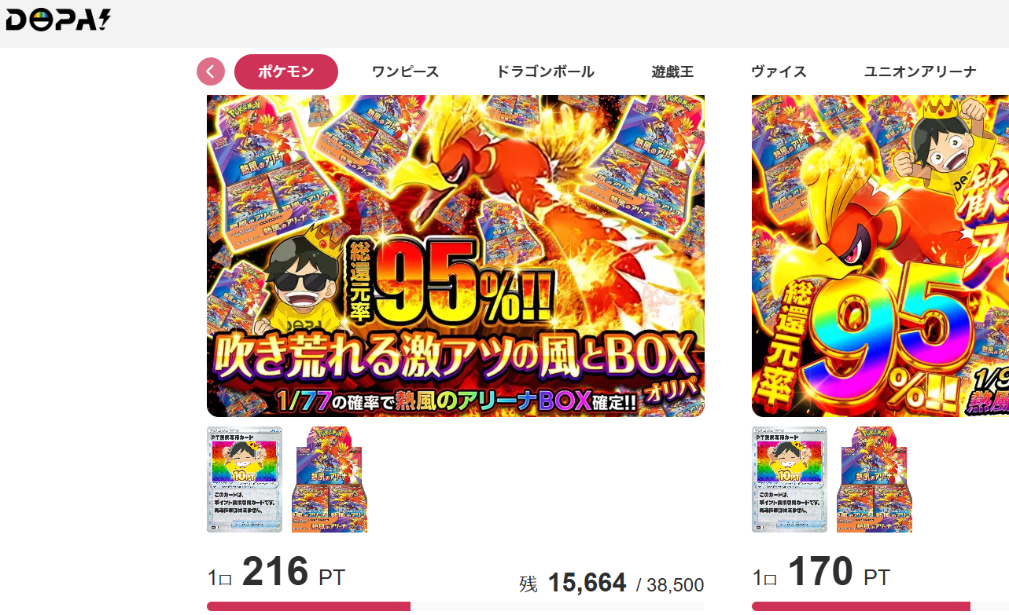The width and height of the screenshot is (1009, 615).
Task: Click the pink left-arrow category scroll button
Action: coord(211,71)
